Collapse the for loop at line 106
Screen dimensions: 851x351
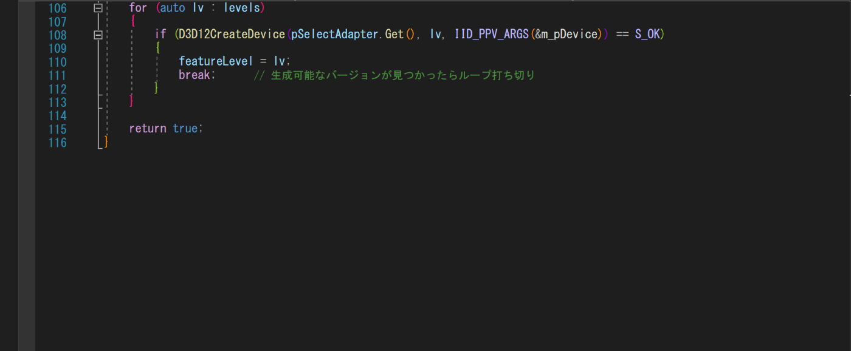pos(98,9)
